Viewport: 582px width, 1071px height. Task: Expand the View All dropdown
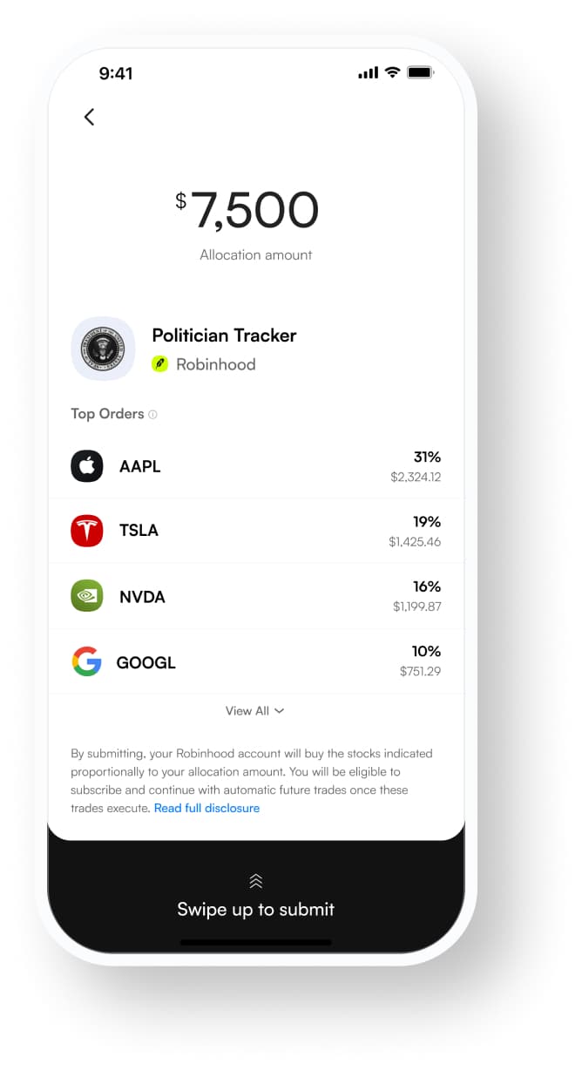click(255, 711)
